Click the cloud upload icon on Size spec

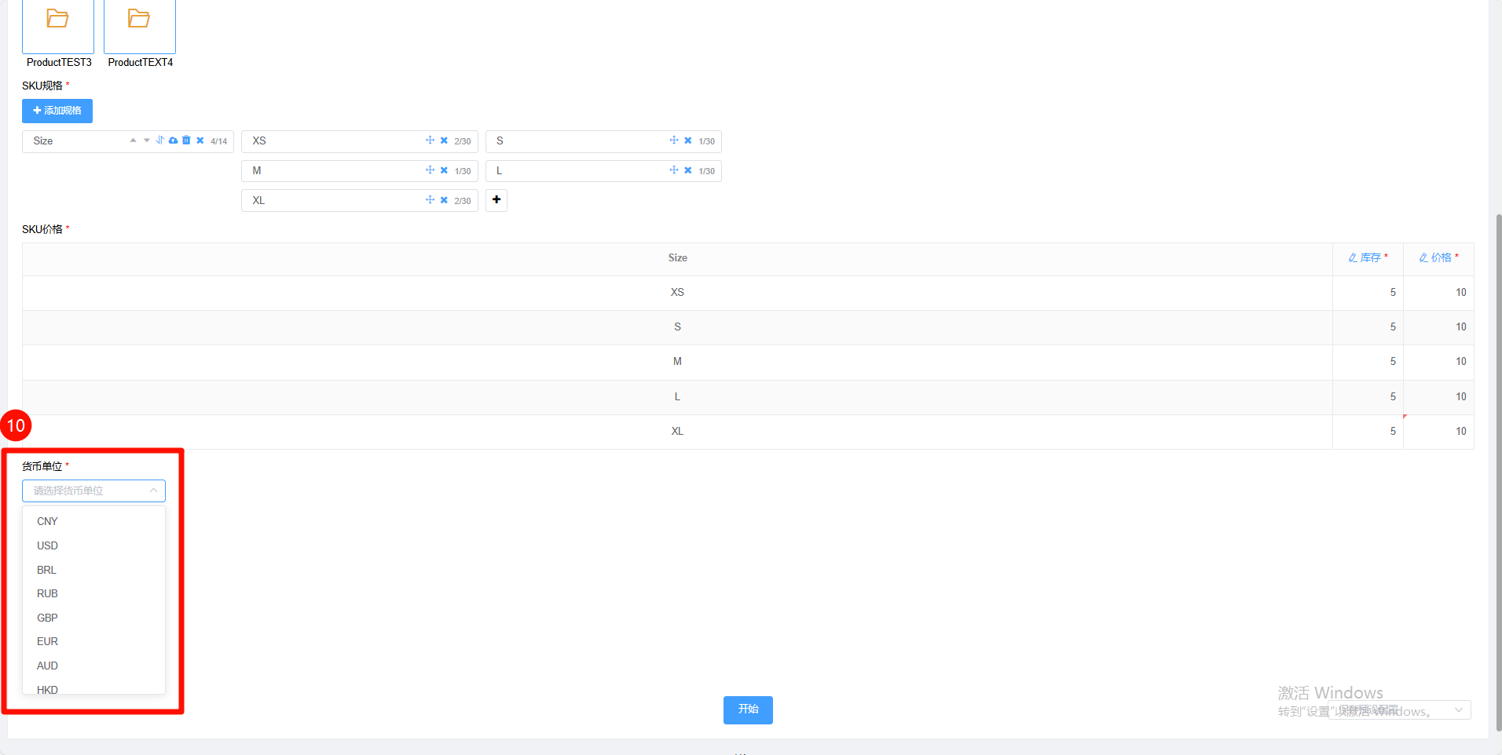[x=173, y=140]
